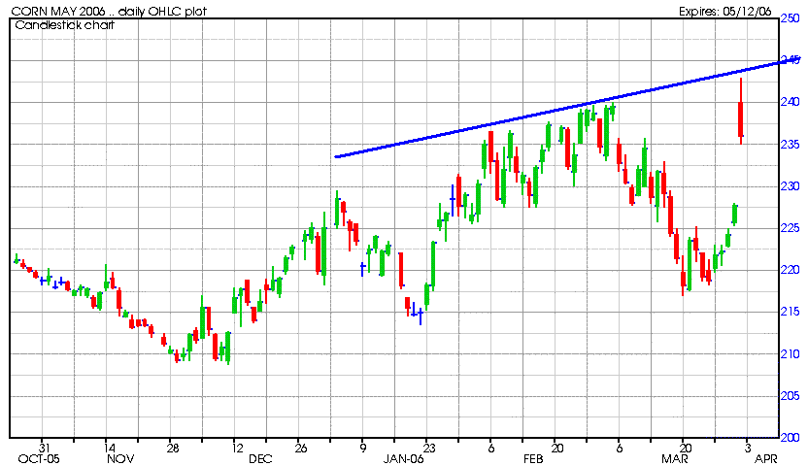Click the "28" date axis label

pyautogui.click(x=173, y=448)
